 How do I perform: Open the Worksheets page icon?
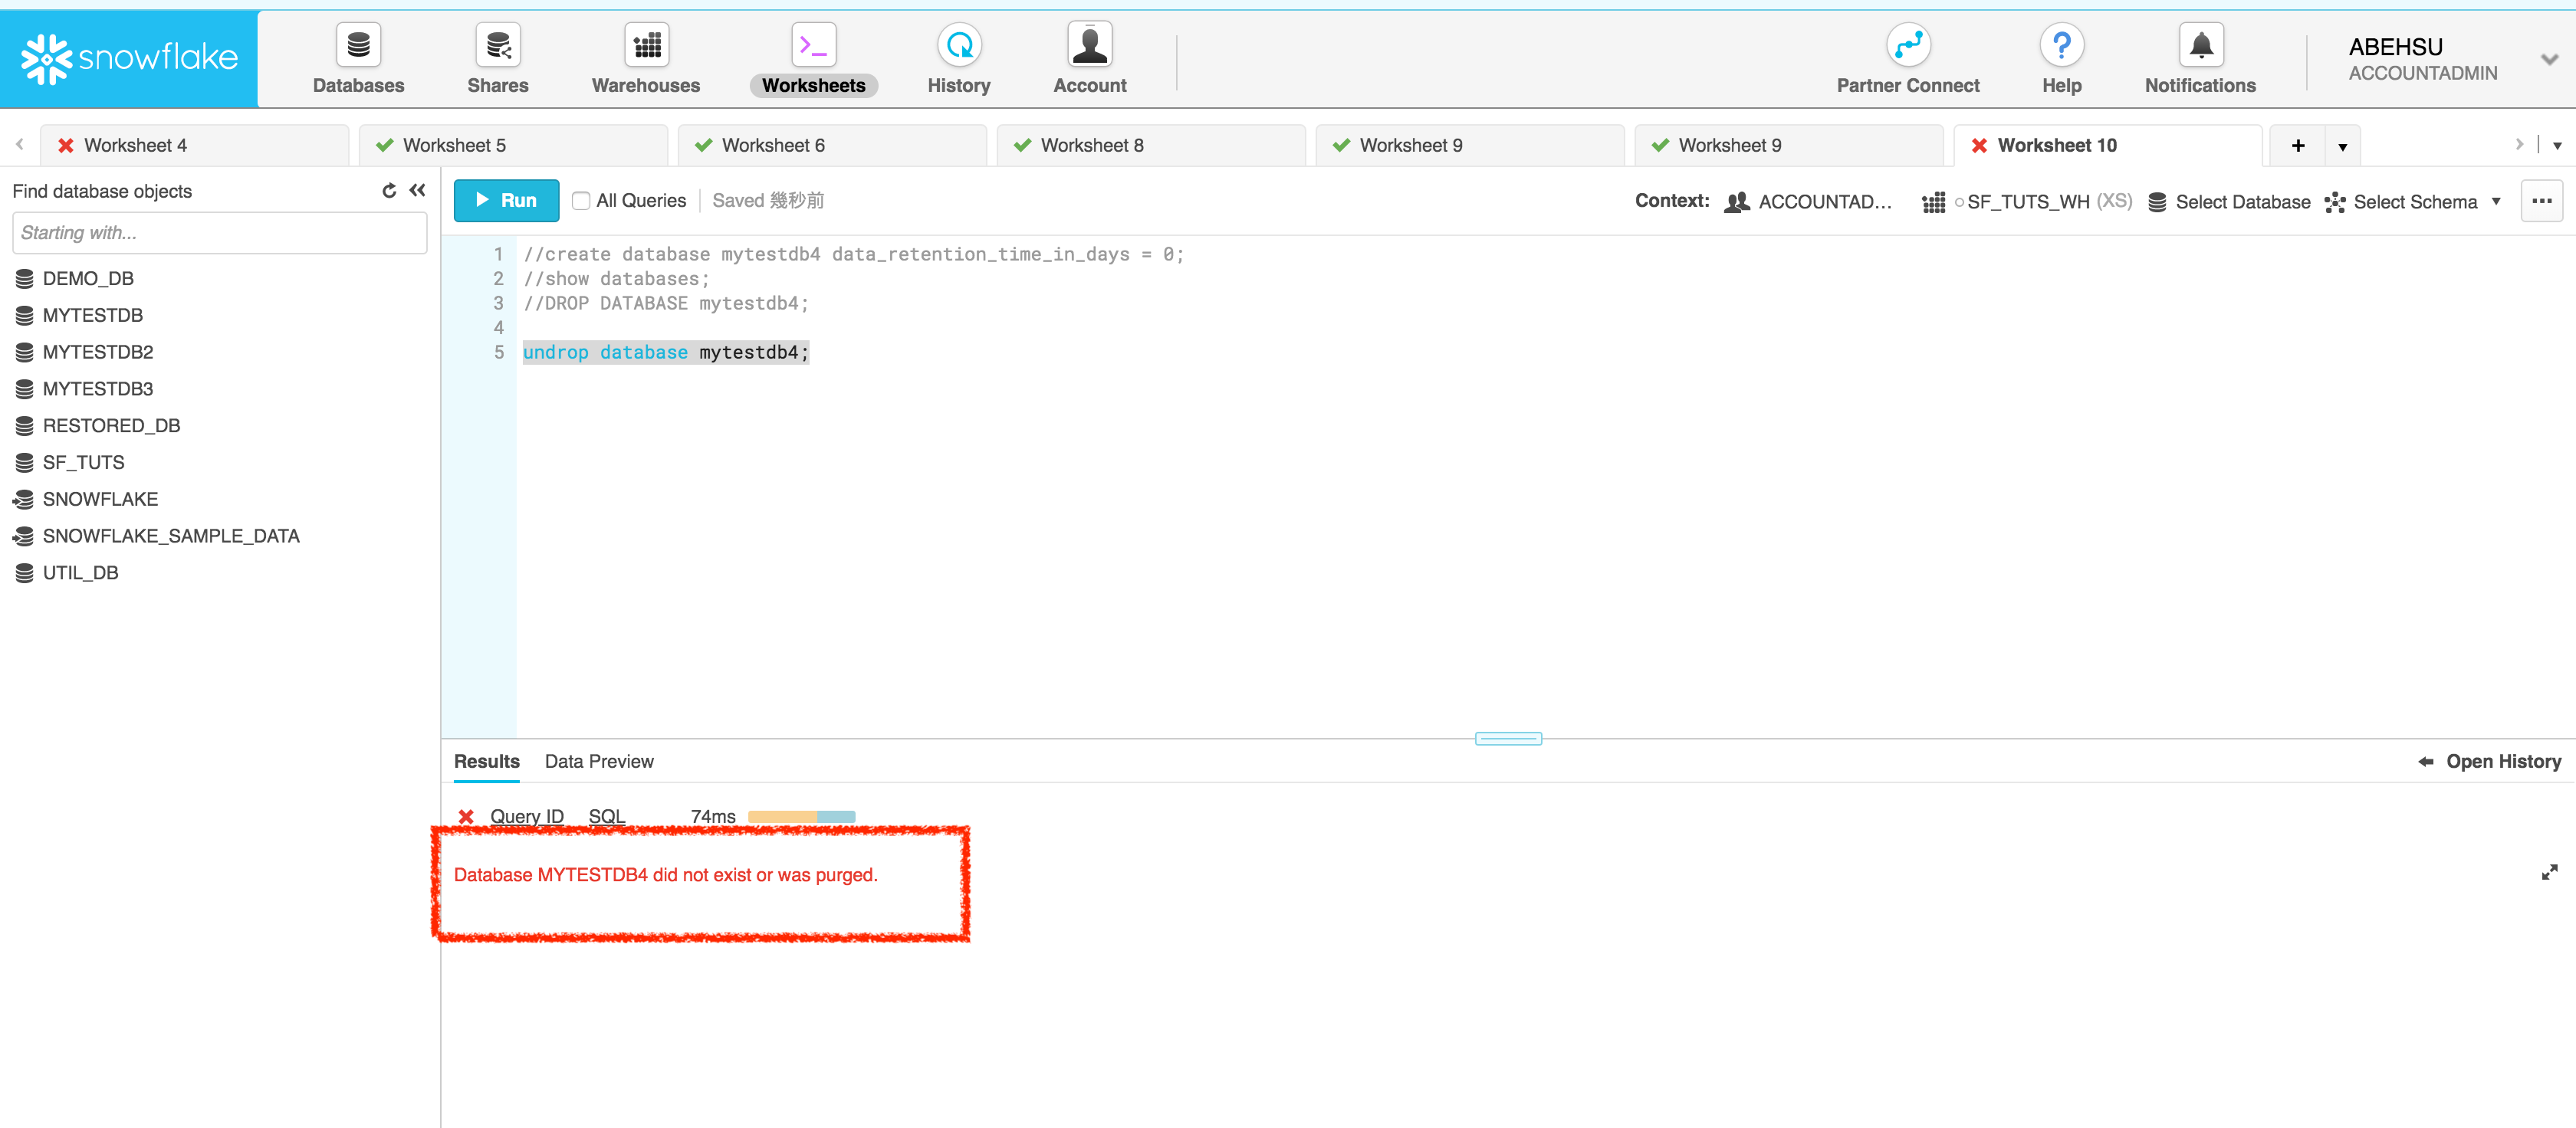(813, 45)
